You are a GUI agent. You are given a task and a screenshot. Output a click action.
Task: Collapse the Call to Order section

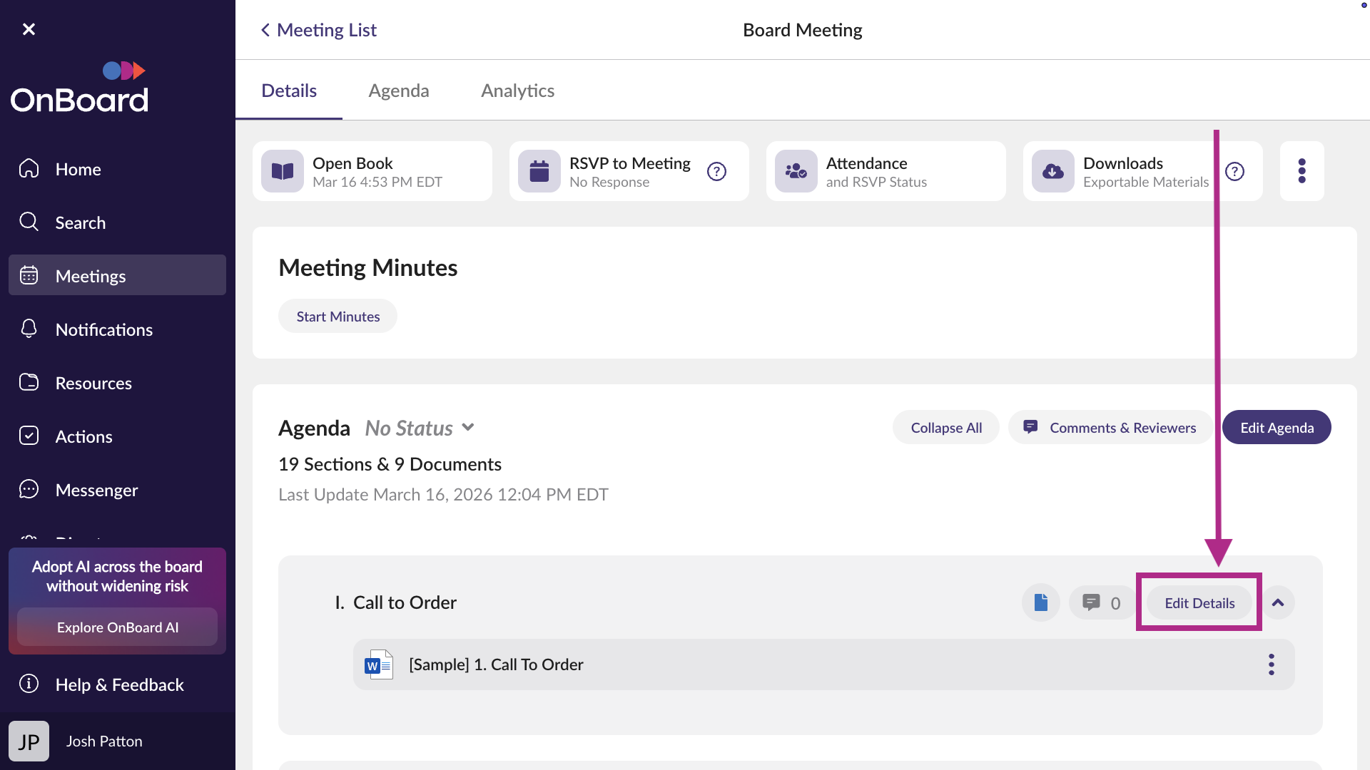click(x=1278, y=602)
